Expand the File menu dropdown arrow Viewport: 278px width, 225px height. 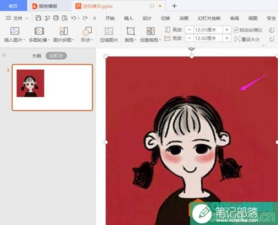point(27,18)
